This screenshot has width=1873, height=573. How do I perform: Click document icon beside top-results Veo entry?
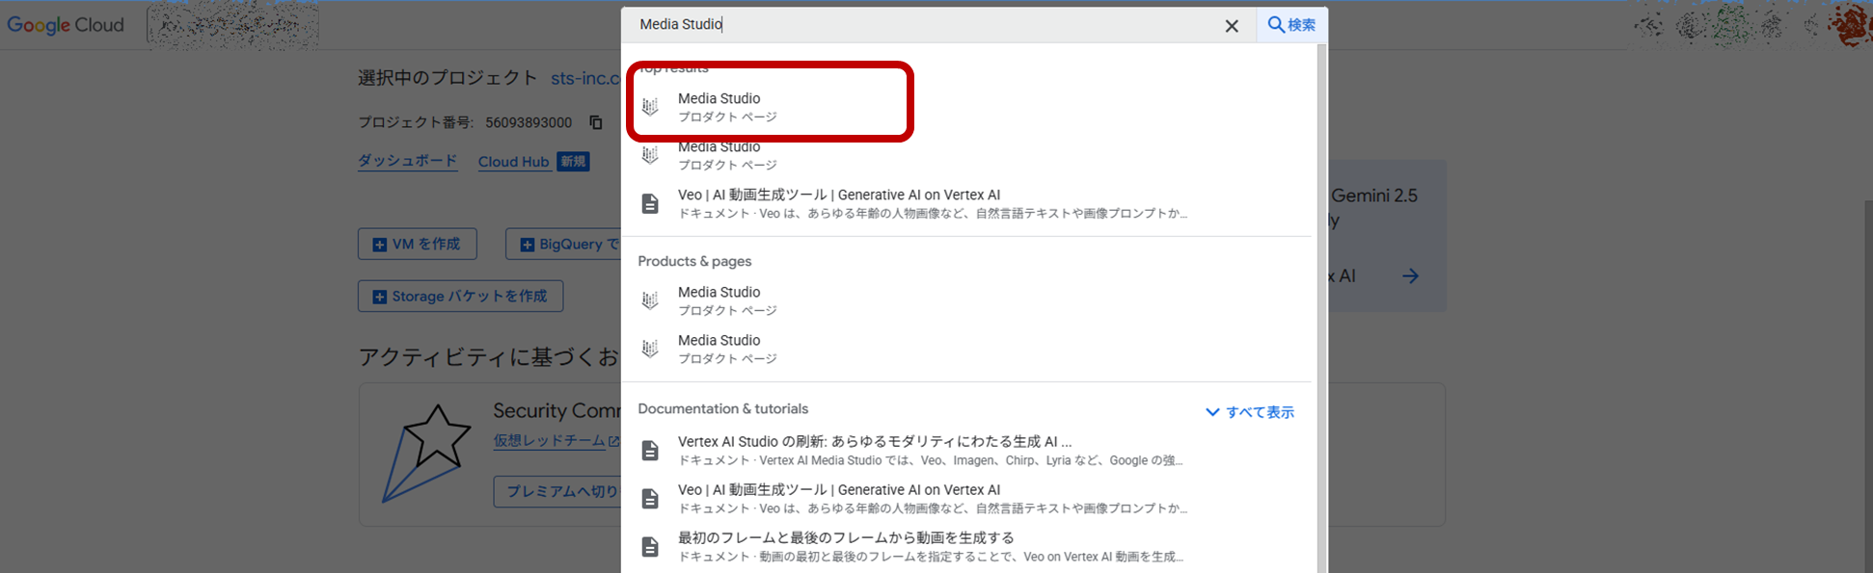click(x=651, y=203)
